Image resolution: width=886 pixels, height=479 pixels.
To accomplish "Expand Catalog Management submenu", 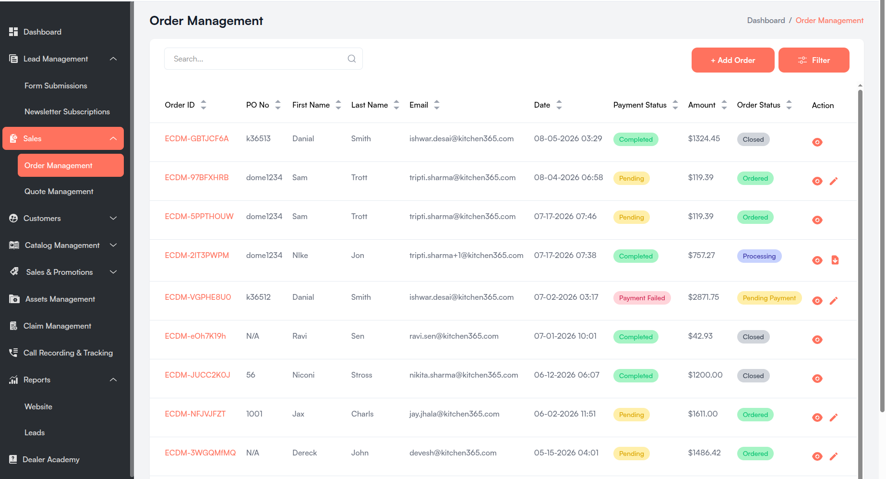I will pyautogui.click(x=113, y=245).
